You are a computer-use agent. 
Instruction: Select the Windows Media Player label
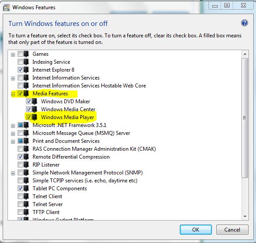pos(67,117)
